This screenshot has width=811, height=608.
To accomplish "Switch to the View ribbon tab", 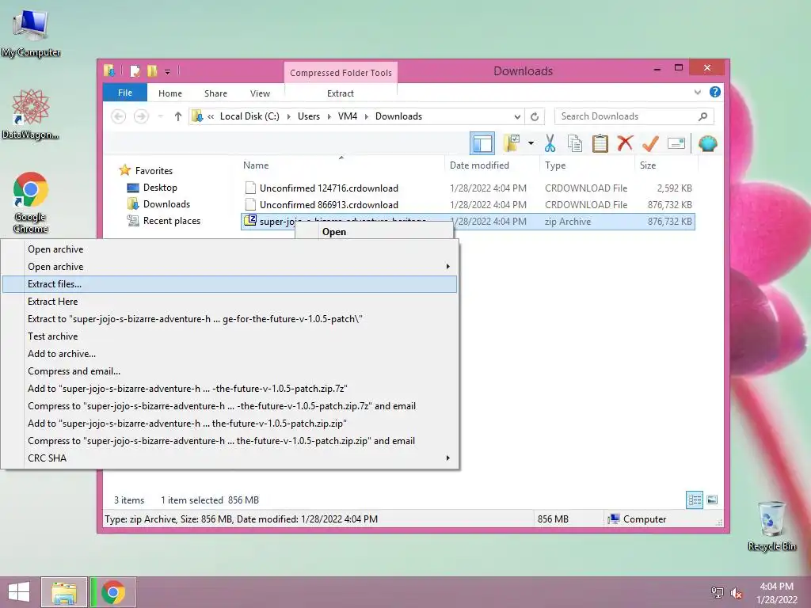I will tap(260, 93).
